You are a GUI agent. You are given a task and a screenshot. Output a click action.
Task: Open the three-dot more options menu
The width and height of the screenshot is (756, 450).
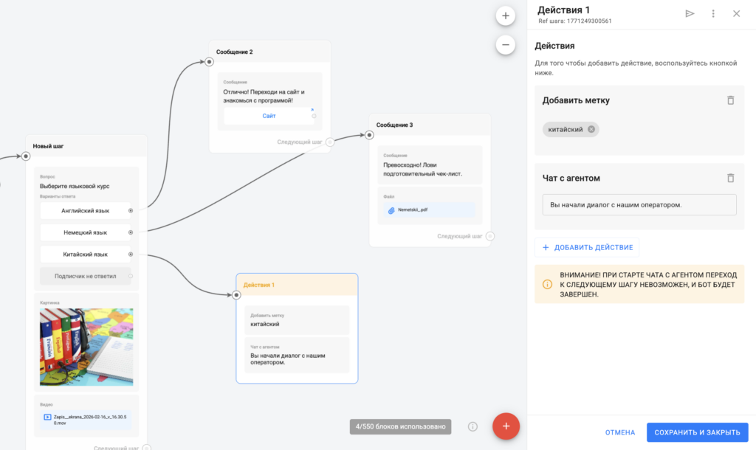tap(713, 13)
